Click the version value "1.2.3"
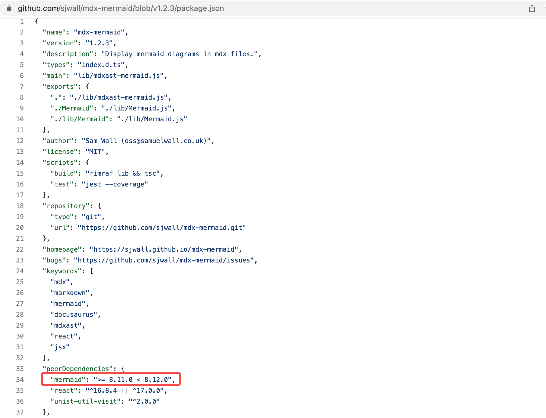The image size is (546, 418). point(100,43)
